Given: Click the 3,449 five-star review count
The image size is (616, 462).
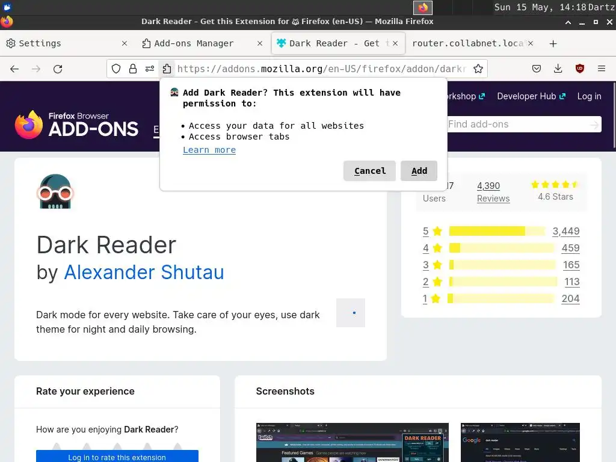Looking at the screenshot, I should 565,231.
